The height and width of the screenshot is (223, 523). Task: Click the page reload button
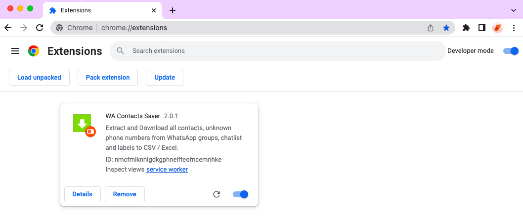point(40,28)
